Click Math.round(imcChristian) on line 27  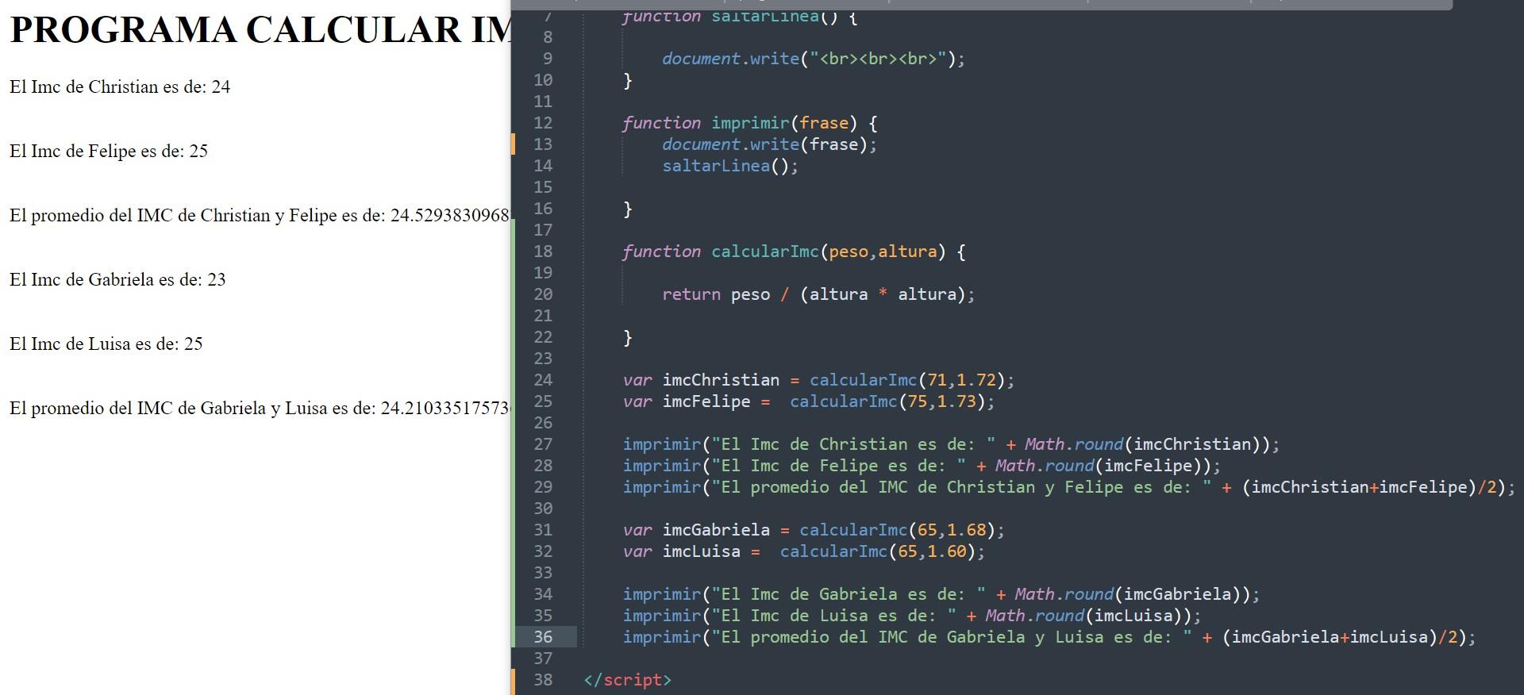click(x=1146, y=444)
